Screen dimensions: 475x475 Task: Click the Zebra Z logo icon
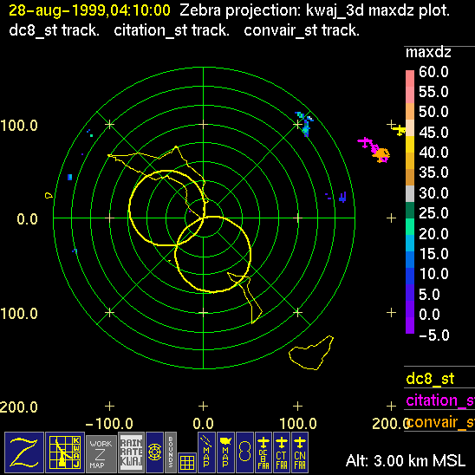[24, 452]
